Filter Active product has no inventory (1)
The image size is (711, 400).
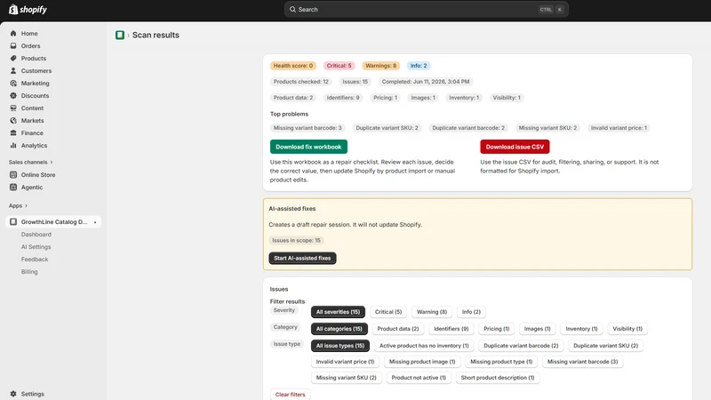pyautogui.click(x=424, y=346)
